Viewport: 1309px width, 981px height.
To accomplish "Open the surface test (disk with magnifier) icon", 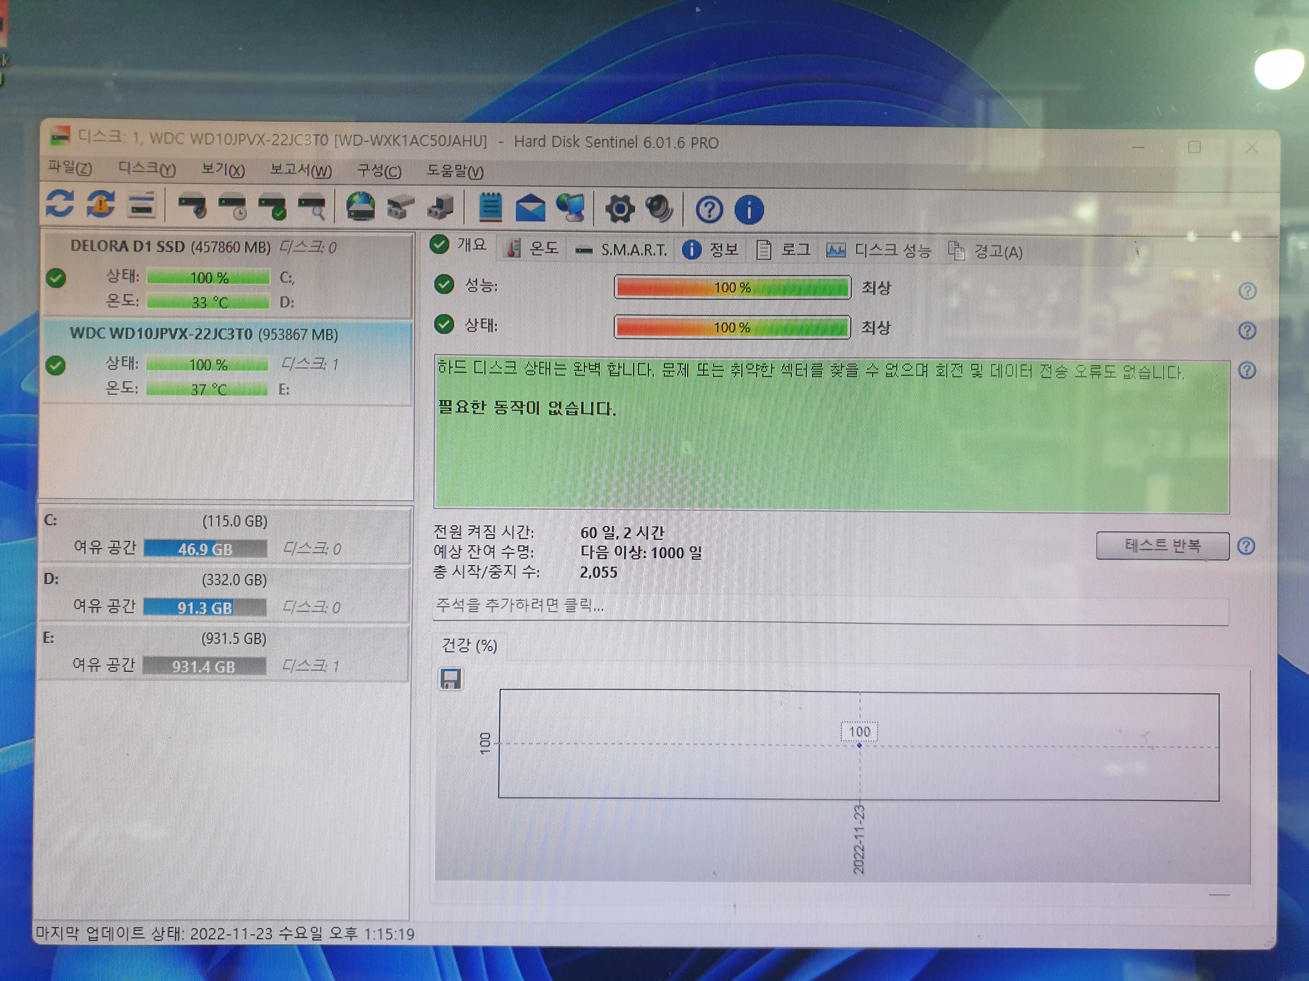I will 312,208.
